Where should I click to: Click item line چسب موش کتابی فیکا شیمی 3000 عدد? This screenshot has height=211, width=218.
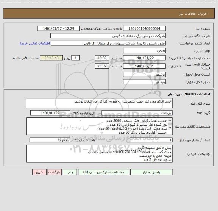pyautogui.click(x=137, y=121)
